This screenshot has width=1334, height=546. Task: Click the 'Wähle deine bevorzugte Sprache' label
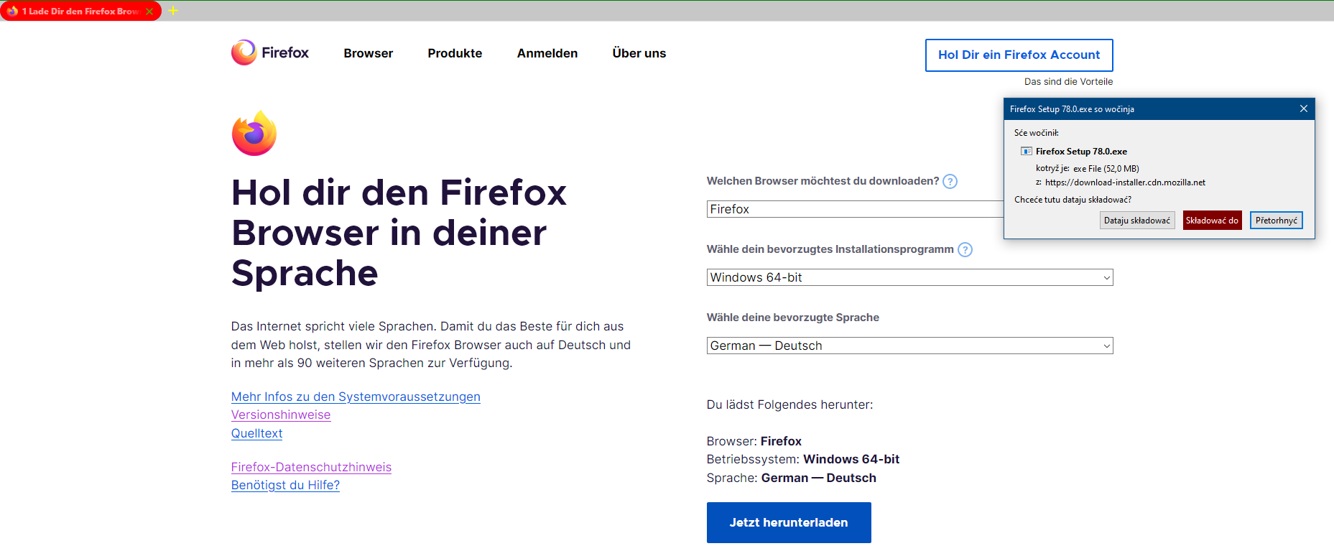tap(793, 318)
